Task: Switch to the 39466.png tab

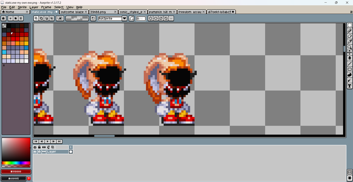Action: click(103, 12)
